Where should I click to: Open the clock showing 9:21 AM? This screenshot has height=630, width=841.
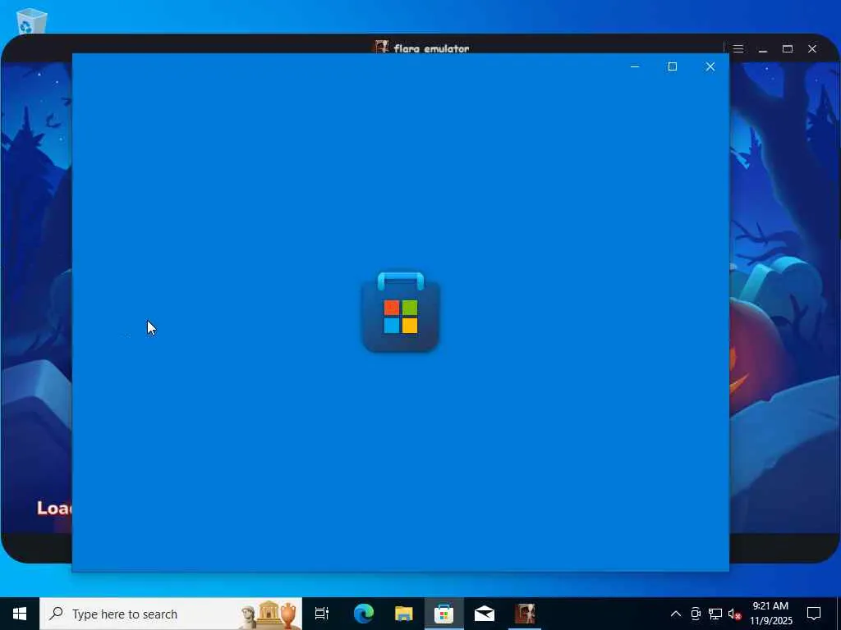(x=770, y=614)
